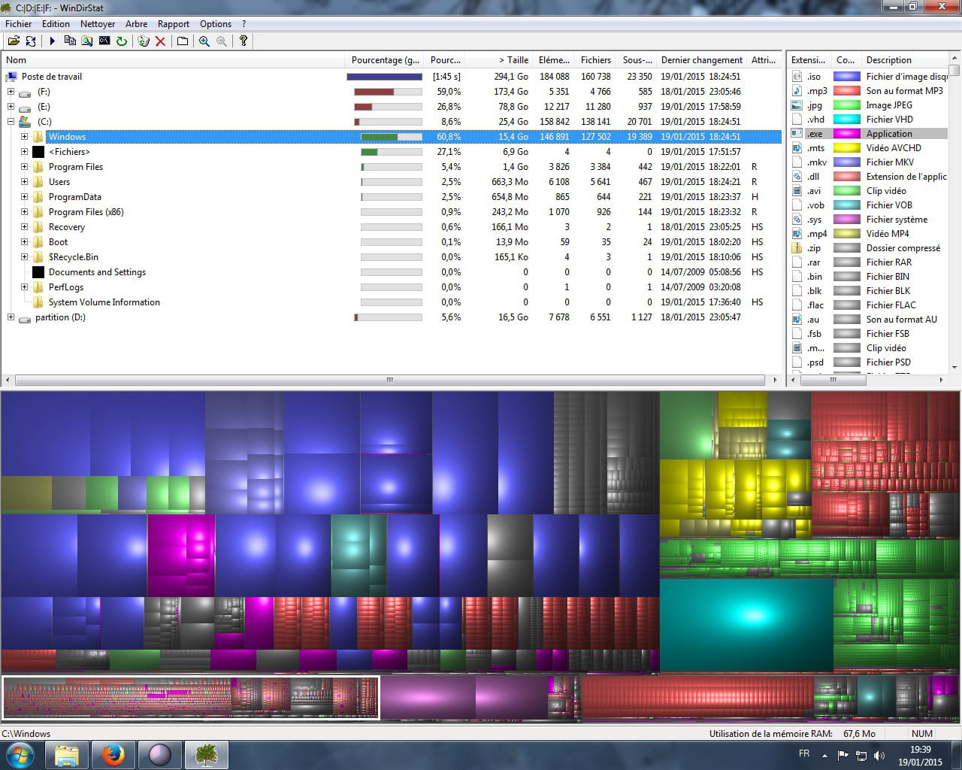Select the System Volume Information row

point(392,302)
